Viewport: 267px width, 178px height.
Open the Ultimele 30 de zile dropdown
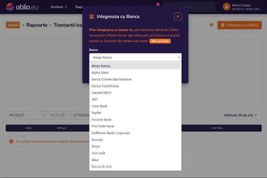240,115
